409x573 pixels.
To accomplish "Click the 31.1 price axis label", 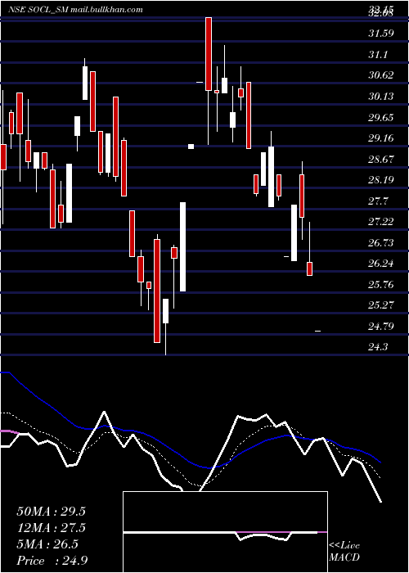I will point(378,55).
